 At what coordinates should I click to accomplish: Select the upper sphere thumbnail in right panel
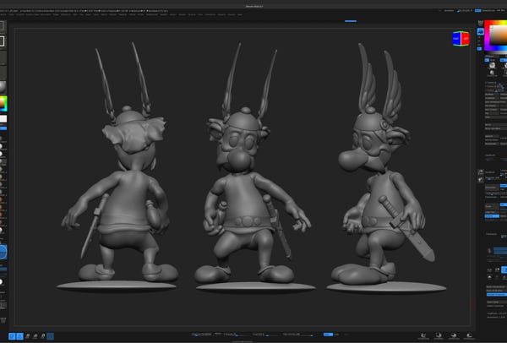click(x=492, y=65)
